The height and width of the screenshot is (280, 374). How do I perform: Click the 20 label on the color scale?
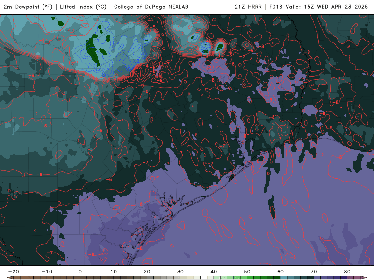point(147,272)
